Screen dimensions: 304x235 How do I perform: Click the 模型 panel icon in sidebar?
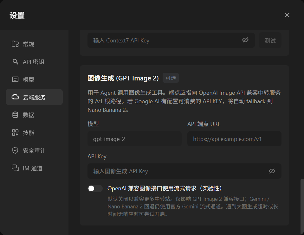click(x=15, y=79)
